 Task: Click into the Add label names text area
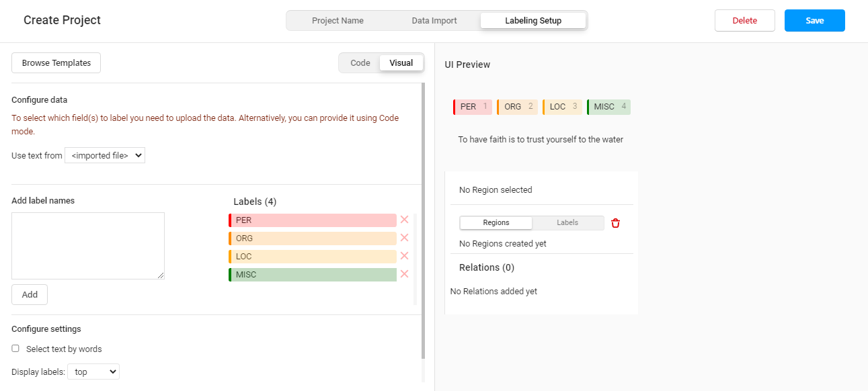click(88, 246)
